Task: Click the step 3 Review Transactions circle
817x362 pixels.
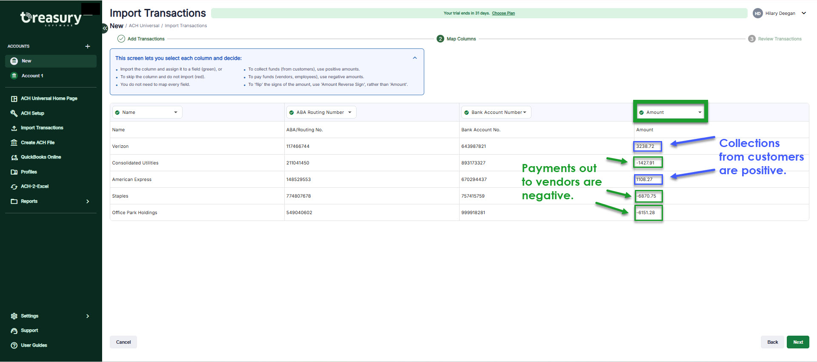Action: pyautogui.click(x=752, y=39)
